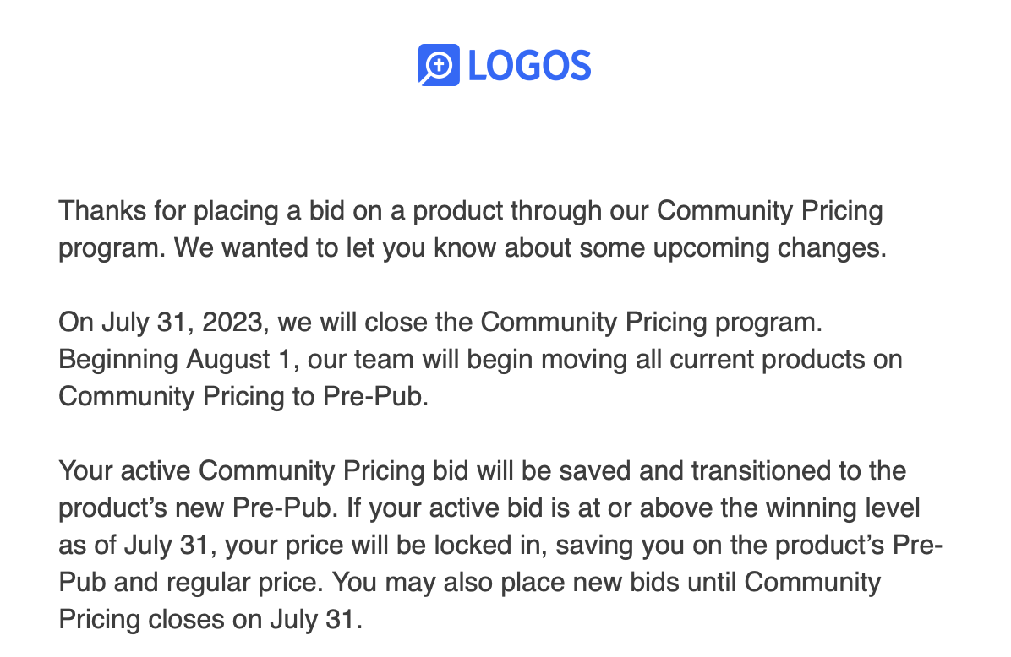Click the word 'Thanks' opening the email
The width and height of the screenshot is (1011, 657).
click(x=102, y=210)
